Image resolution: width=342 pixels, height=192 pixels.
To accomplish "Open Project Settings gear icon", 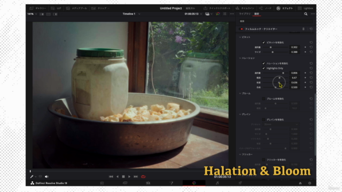I will pyautogui.click(x=310, y=183).
